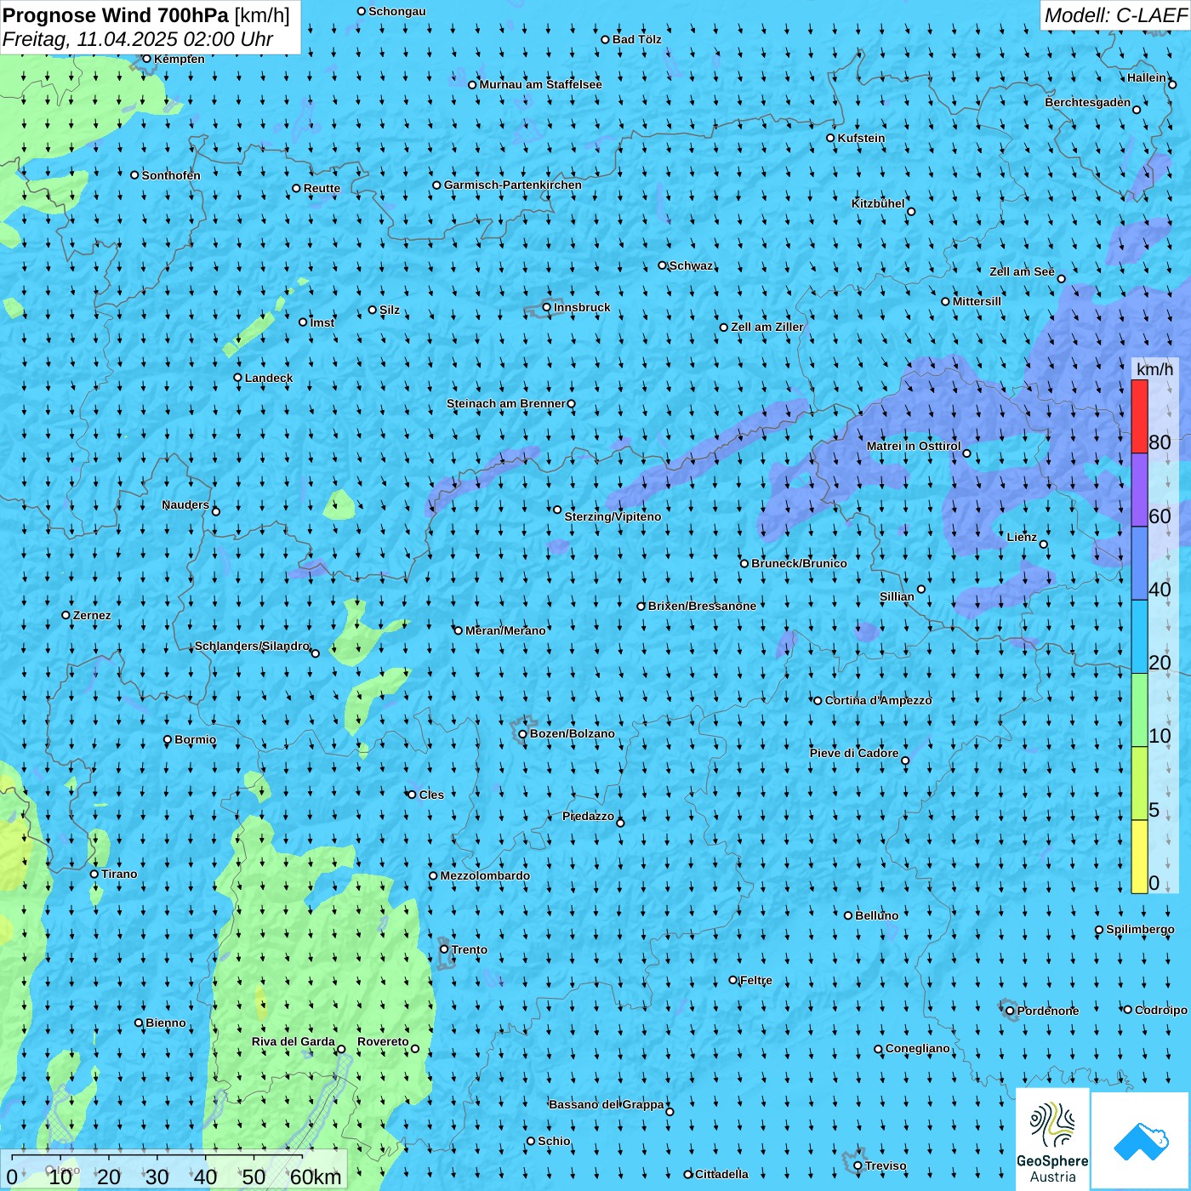Click the Zernez location marker
Viewport: 1191px width, 1191px height.
click(x=66, y=615)
